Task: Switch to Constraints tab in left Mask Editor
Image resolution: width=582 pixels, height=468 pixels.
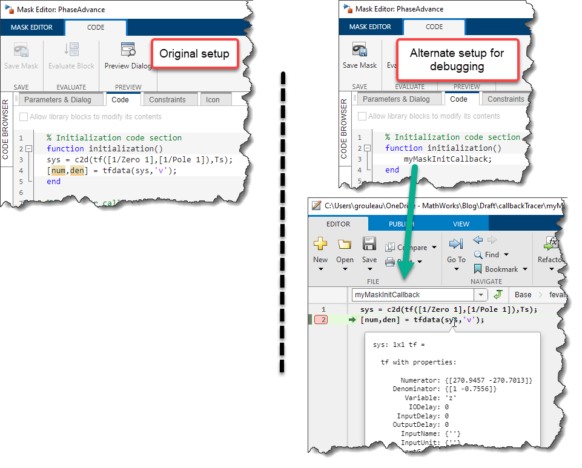Action: click(167, 100)
